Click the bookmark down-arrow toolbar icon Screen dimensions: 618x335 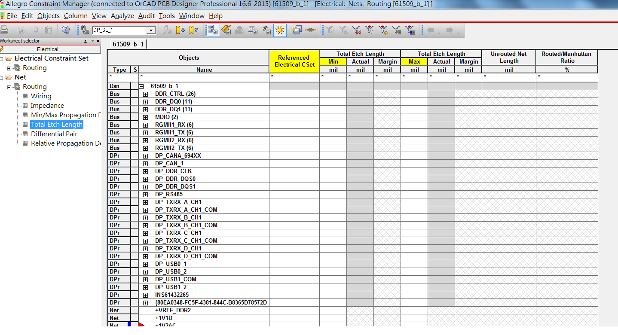pos(181,30)
